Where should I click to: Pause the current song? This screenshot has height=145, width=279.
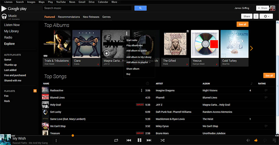click(139, 140)
